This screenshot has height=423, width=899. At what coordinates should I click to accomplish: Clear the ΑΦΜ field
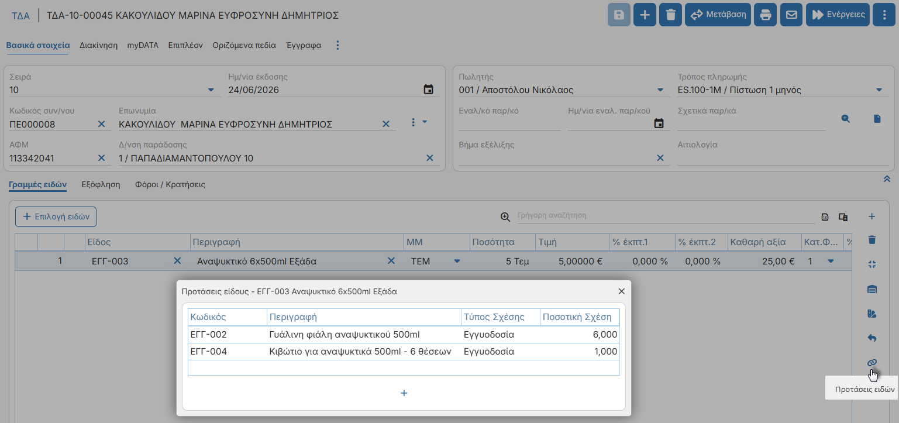(101, 158)
